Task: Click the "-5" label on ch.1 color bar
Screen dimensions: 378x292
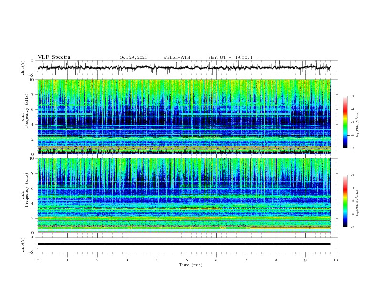Action: tap(352, 122)
